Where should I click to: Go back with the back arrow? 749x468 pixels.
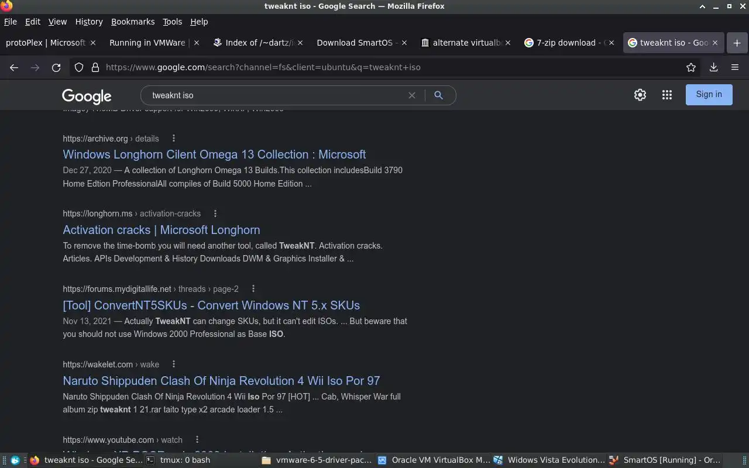click(14, 67)
